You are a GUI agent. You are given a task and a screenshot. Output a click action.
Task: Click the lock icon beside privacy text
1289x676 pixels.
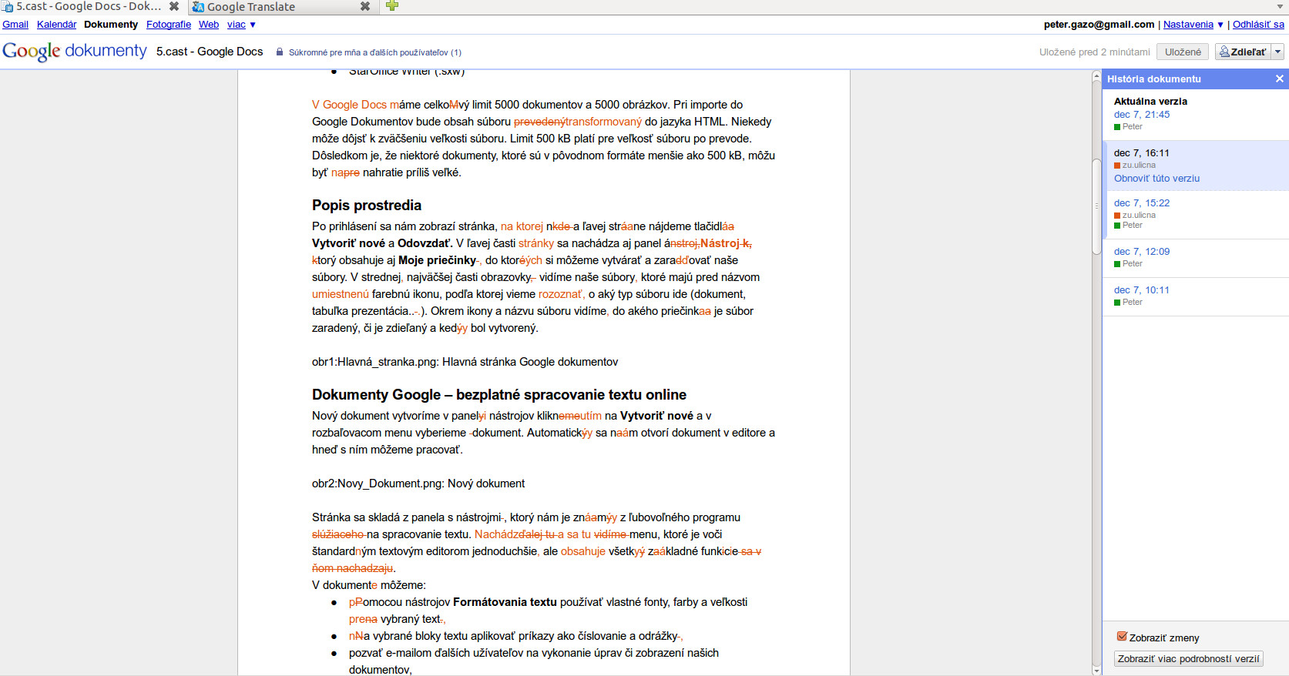(280, 52)
